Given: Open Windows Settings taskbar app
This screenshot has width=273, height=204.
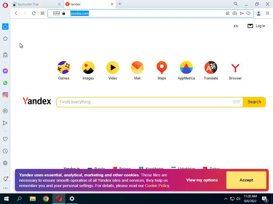Looking at the screenshot, I should [x=72, y=199].
